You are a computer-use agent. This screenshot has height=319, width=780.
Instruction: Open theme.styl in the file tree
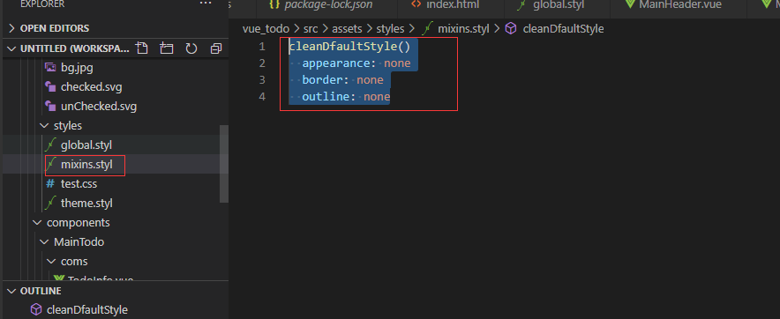pos(86,204)
